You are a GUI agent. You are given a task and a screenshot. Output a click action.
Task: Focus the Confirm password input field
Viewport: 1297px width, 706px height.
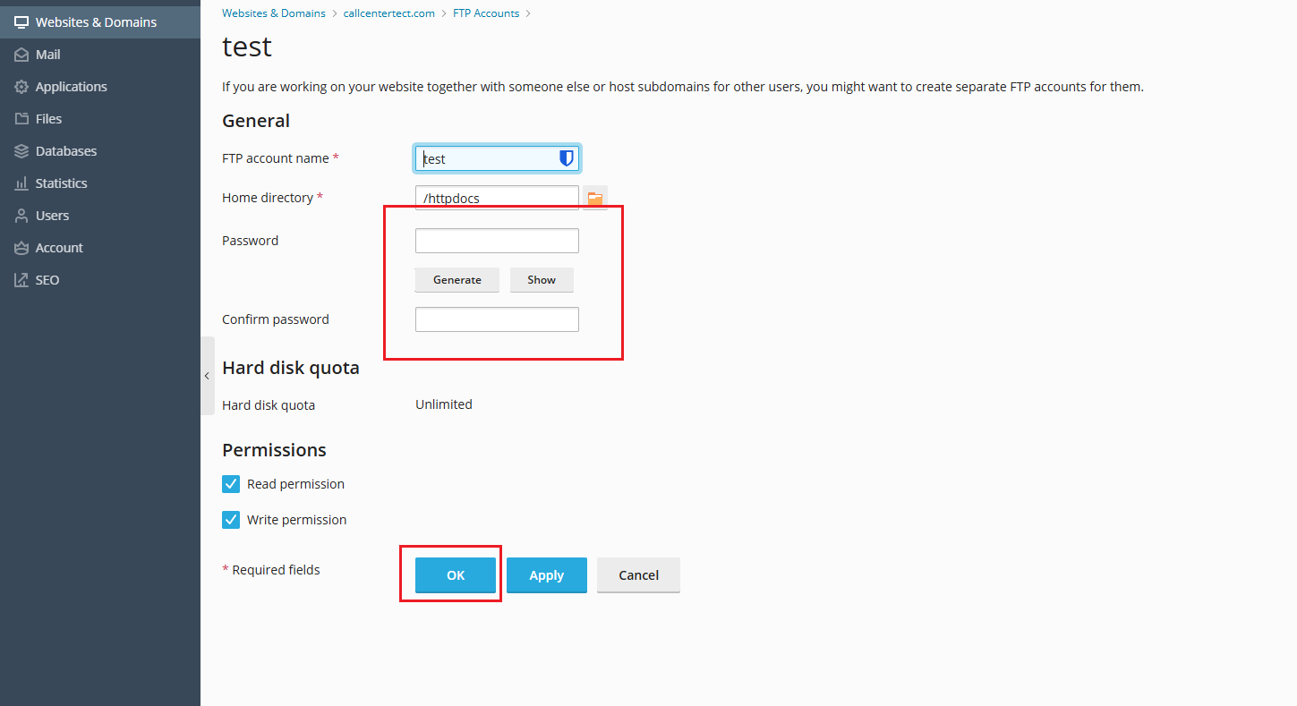pyautogui.click(x=497, y=319)
